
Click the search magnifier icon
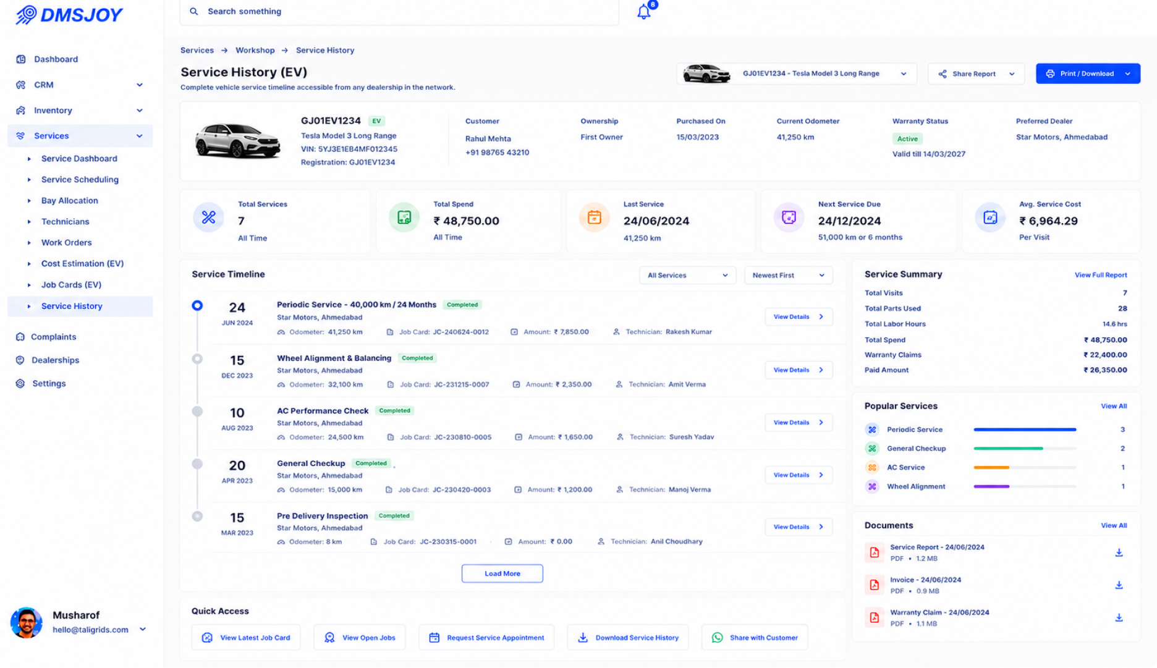(194, 11)
